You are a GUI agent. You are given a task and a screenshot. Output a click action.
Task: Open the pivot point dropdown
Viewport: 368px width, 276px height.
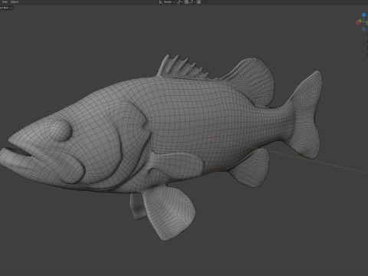coord(179,2)
